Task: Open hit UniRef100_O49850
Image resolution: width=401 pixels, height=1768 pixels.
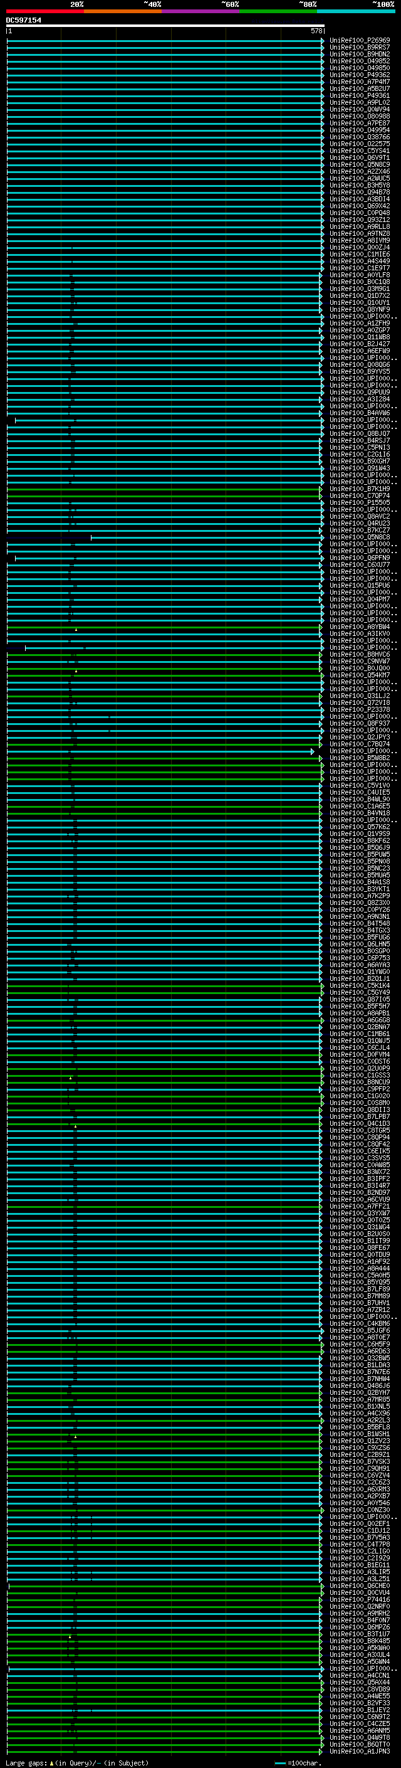Action: pyautogui.click(x=359, y=68)
